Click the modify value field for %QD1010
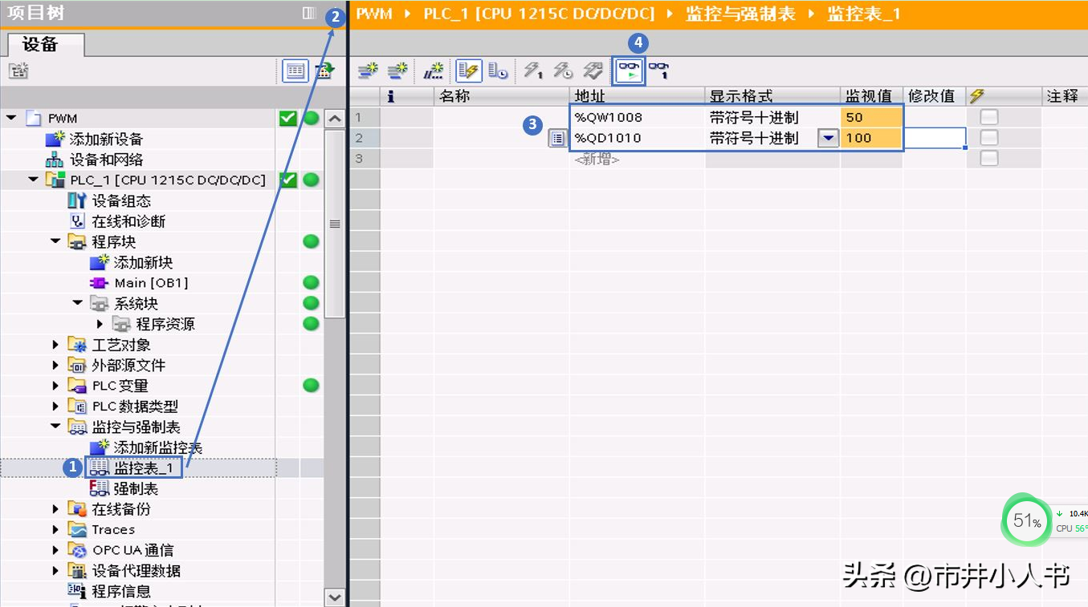 click(x=934, y=138)
